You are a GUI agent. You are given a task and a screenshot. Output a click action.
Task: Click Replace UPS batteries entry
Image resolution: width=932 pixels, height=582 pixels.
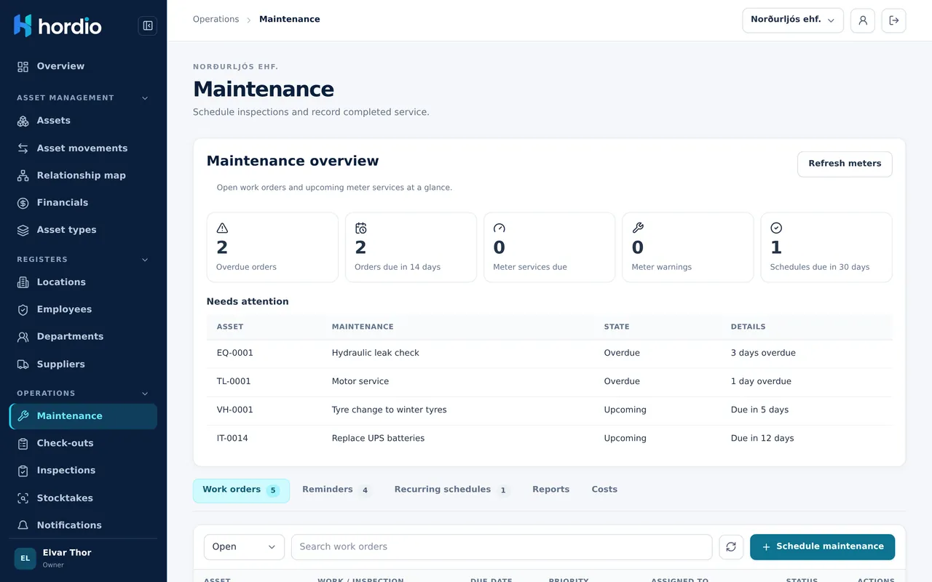pos(378,438)
